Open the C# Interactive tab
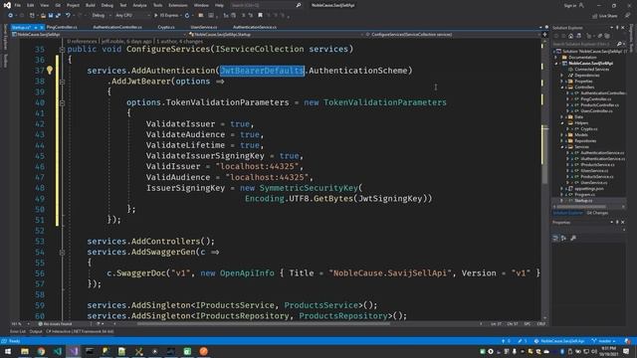This screenshot has height=358, width=637. point(80,331)
